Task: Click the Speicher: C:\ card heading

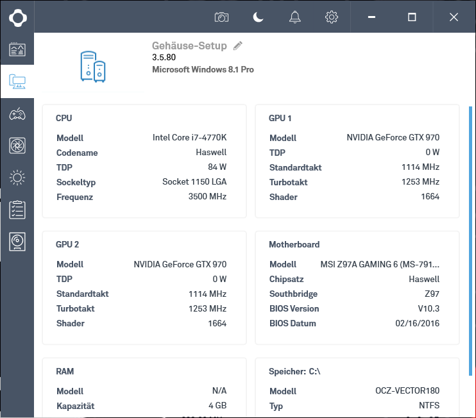Action: point(294,371)
